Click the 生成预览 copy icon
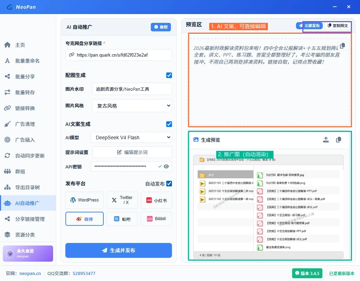360x281 pixels. click(339, 140)
